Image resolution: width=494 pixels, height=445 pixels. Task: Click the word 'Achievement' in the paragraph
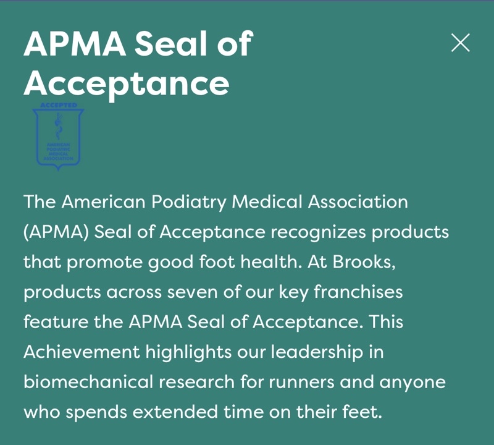coord(82,352)
